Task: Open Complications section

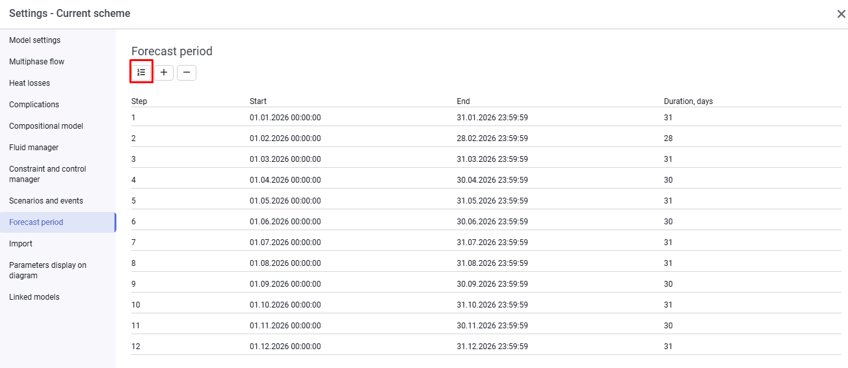Action: click(x=34, y=105)
